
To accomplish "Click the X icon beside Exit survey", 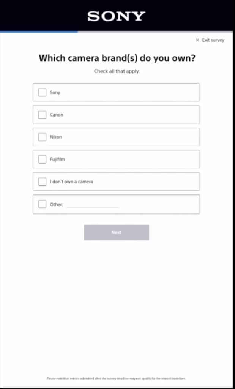I will (197, 40).
